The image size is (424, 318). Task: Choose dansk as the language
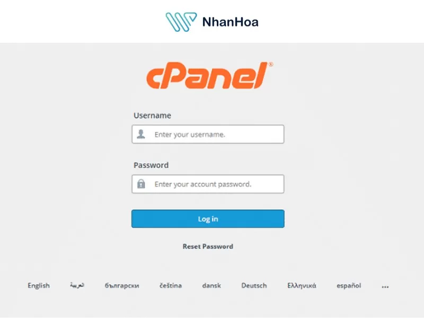click(x=211, y=286)
